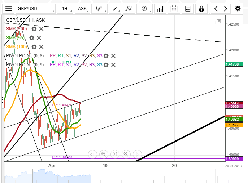The height and width of the screenshot is (184, 248).
Task: Open the info icon dropdown
Action: click(x=144, y=9)
